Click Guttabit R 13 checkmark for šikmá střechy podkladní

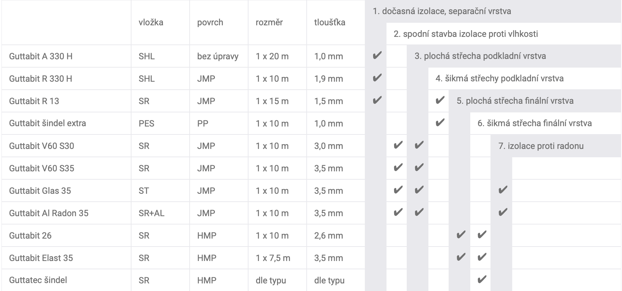(440, 100)
